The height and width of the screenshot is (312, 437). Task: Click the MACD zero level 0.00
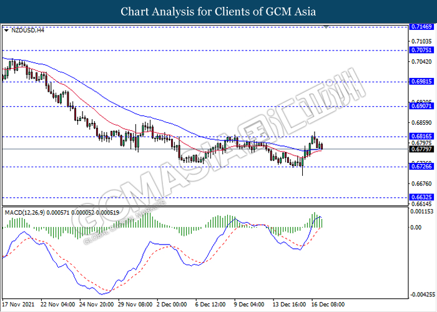[416, 227]
